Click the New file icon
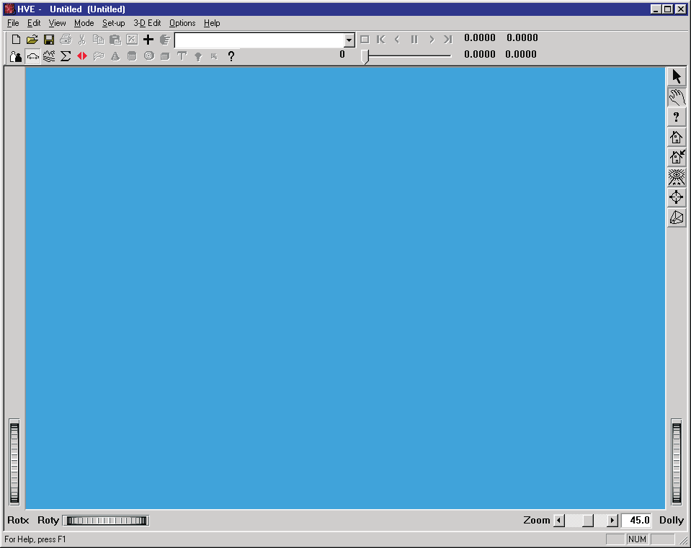691x548 pixels. tap(16, 40)
